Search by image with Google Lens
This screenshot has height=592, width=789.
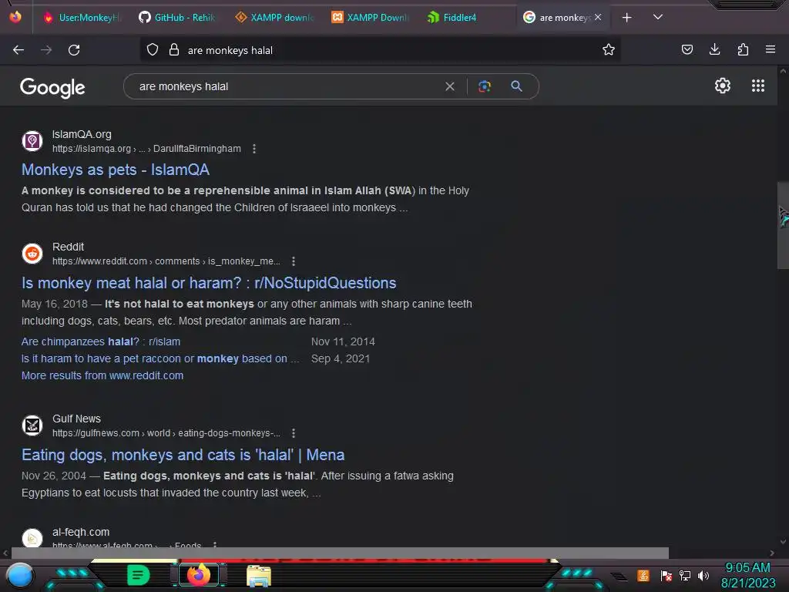click(x=484, y=86)
